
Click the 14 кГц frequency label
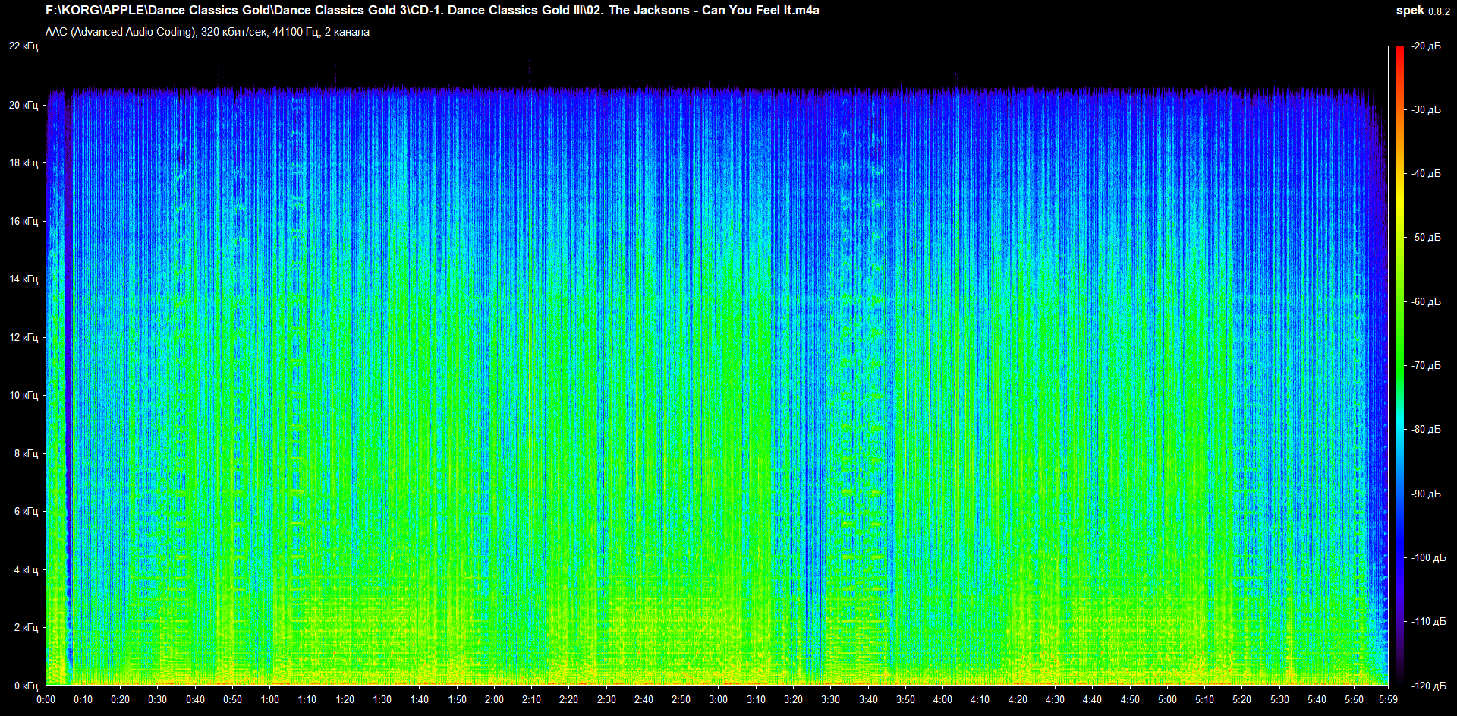[24, 279]
